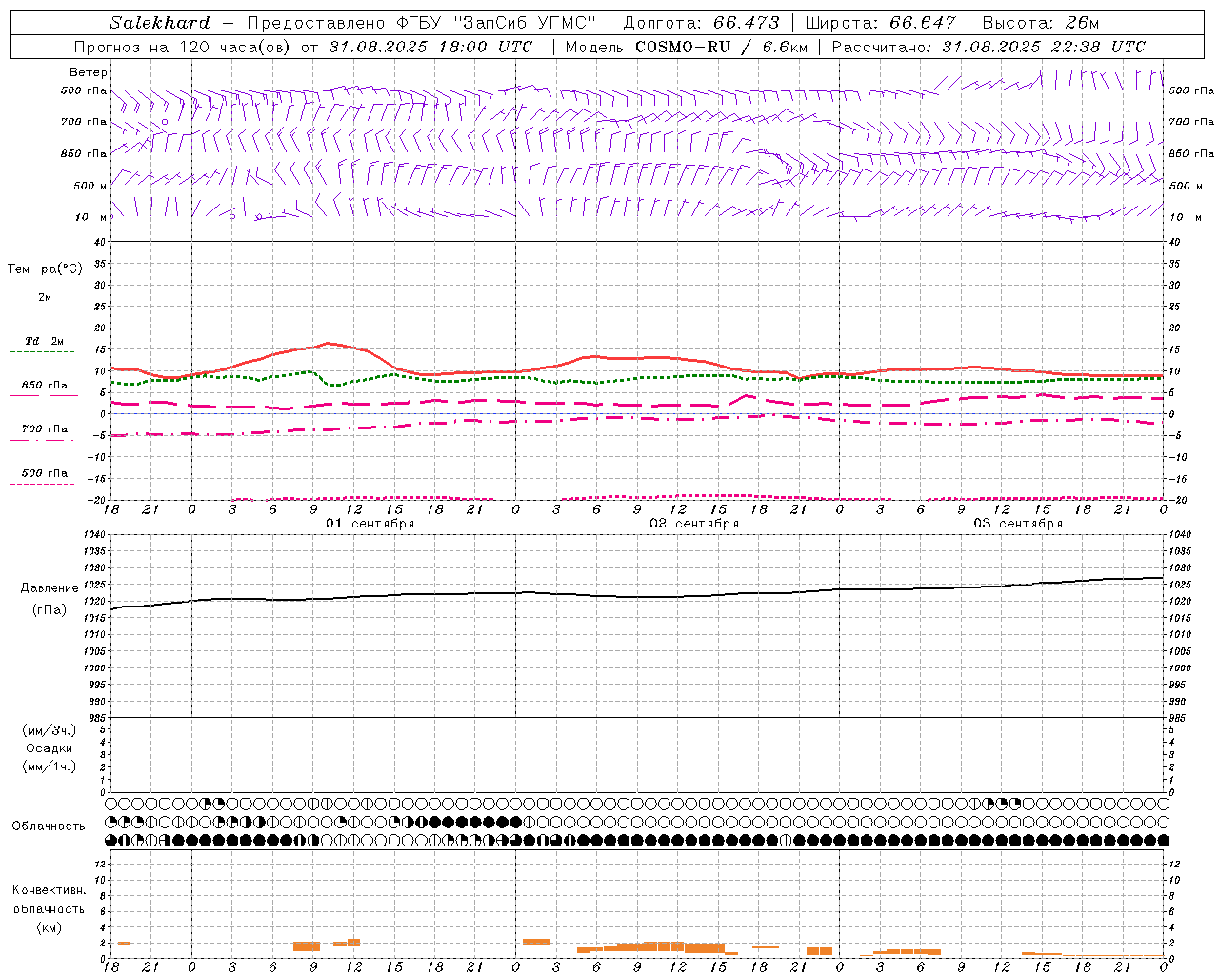Click the dash-dot swatch under temperature legend '700 гПа'
The width and height of the screenshot is (1219, 975).
[x=44, y=440]
